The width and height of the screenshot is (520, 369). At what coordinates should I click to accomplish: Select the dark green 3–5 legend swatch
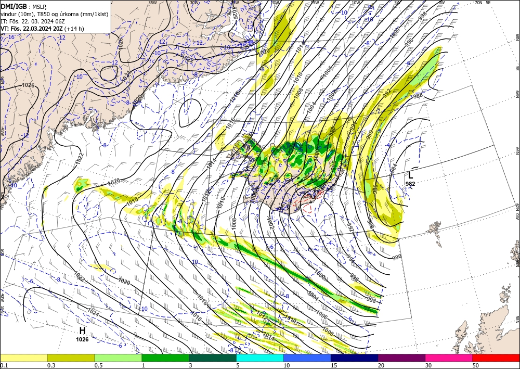click(213, 358)
